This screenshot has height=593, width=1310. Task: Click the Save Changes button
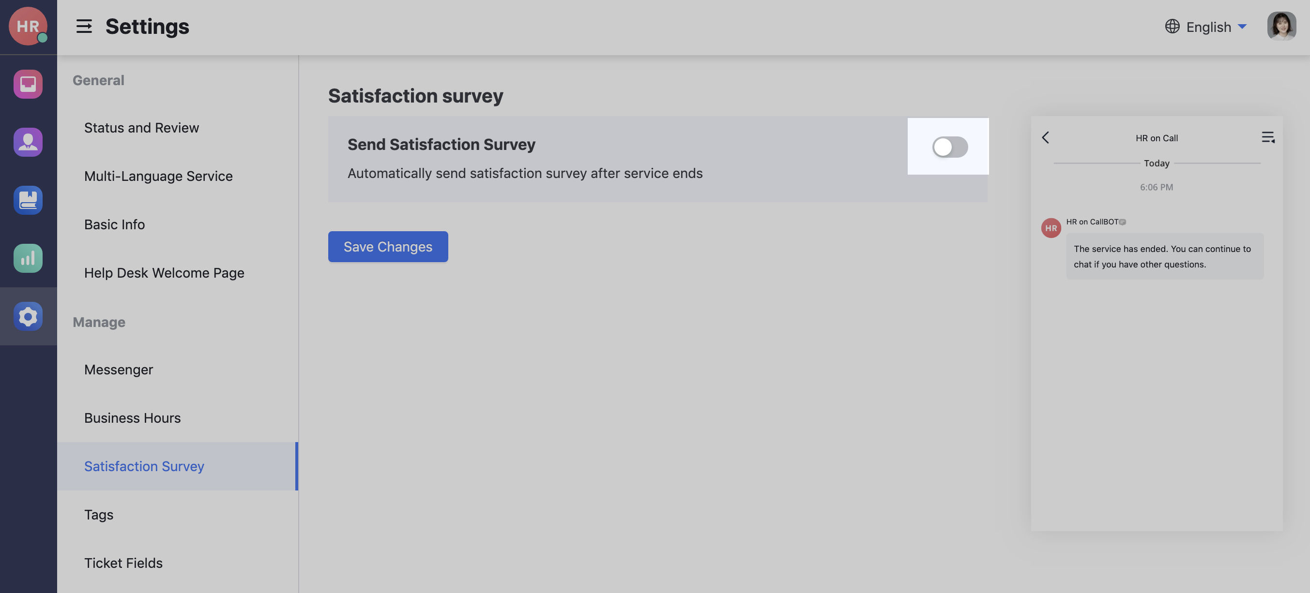click(387, 247)
